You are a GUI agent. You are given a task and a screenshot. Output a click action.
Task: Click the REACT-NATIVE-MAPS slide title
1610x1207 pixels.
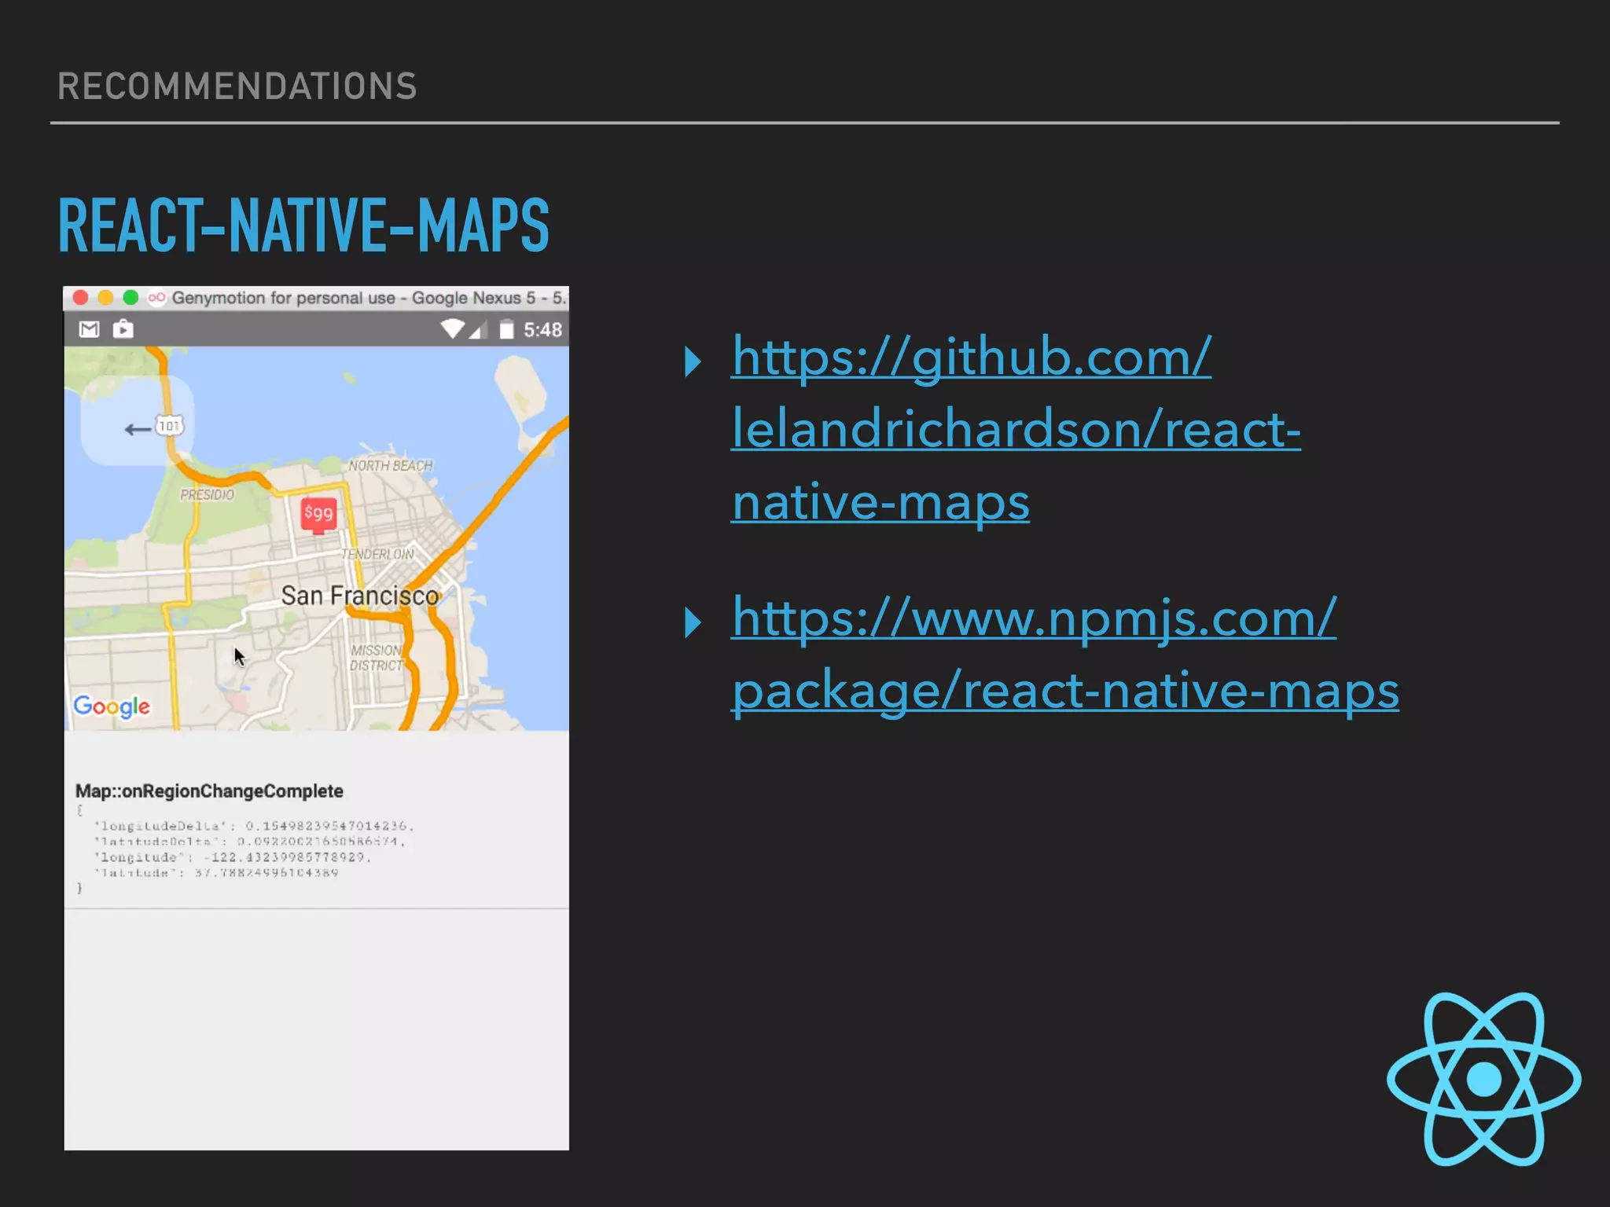pyautogui.click(x=303, y=226)
